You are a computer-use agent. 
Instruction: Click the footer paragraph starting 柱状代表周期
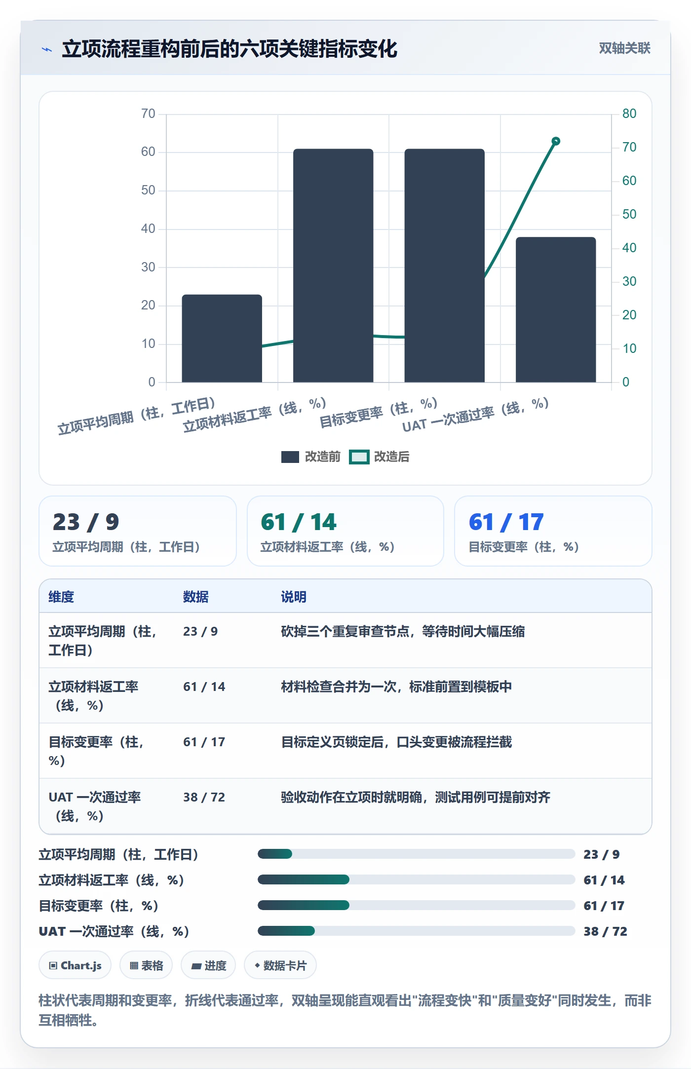point(345,1010)
